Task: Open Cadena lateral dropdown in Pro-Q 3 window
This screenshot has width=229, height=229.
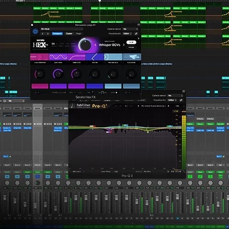Action: pos(175,96)
